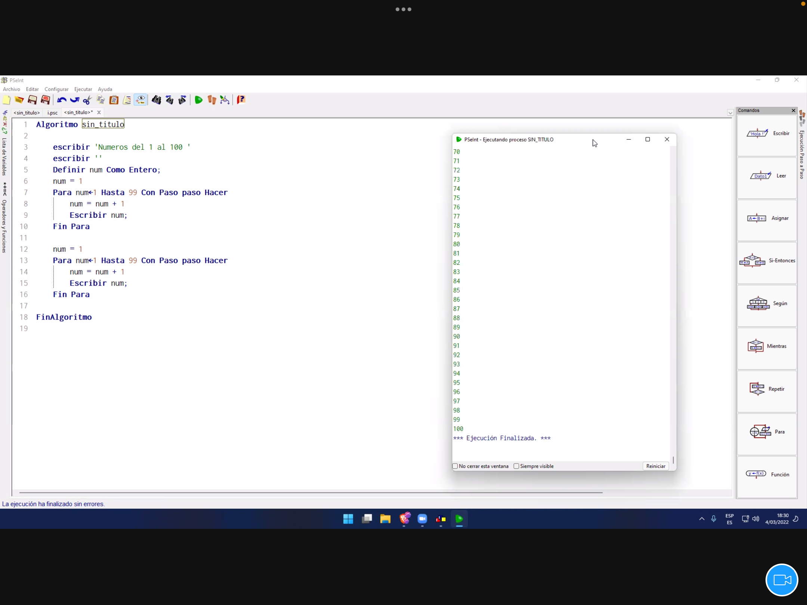Screen dimensions: 807x605
Task: Click the FinAlgoritmo keyword line
Action: pos(64,317)
